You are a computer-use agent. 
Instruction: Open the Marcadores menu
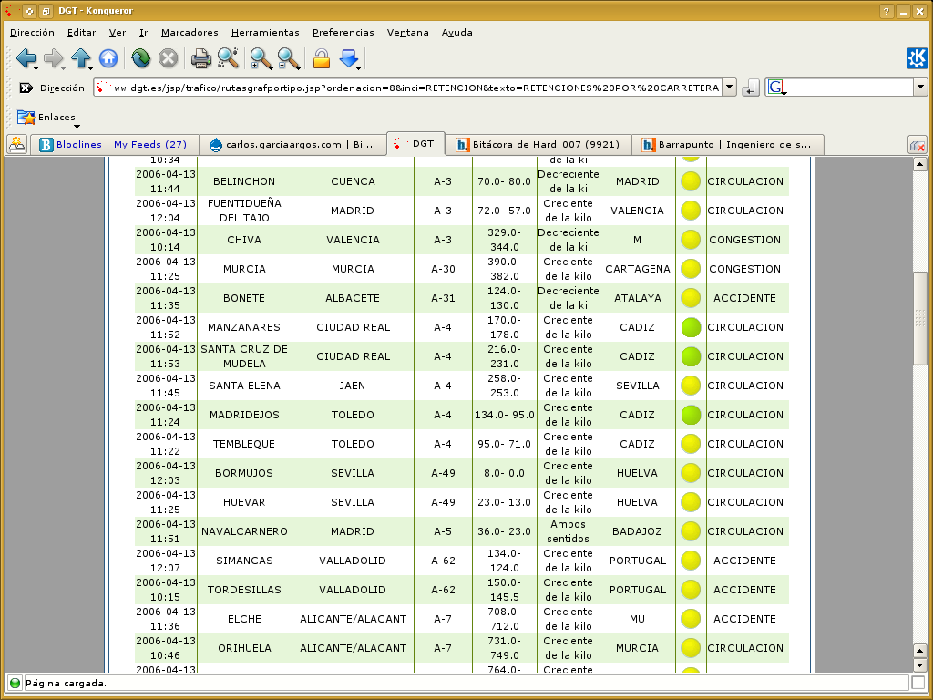pos(190,32)
